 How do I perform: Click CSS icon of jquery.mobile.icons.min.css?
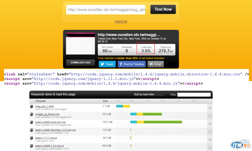(x=32, y=122)
